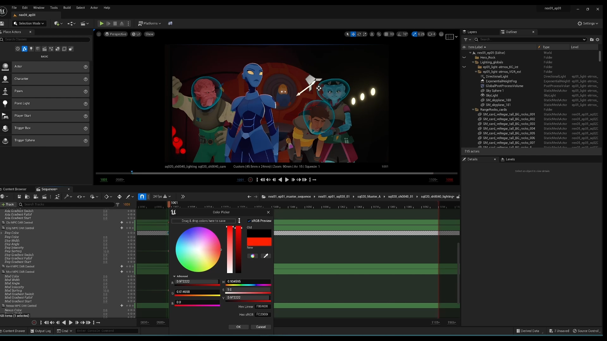Image resolution: width=607 pixels, height=341 pixels.
Task: Click the Perspective viewport button
Action: (x=116, y=34)
